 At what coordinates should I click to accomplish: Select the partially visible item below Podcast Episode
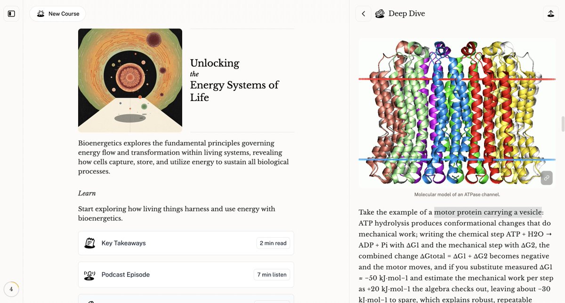point(186,298)
